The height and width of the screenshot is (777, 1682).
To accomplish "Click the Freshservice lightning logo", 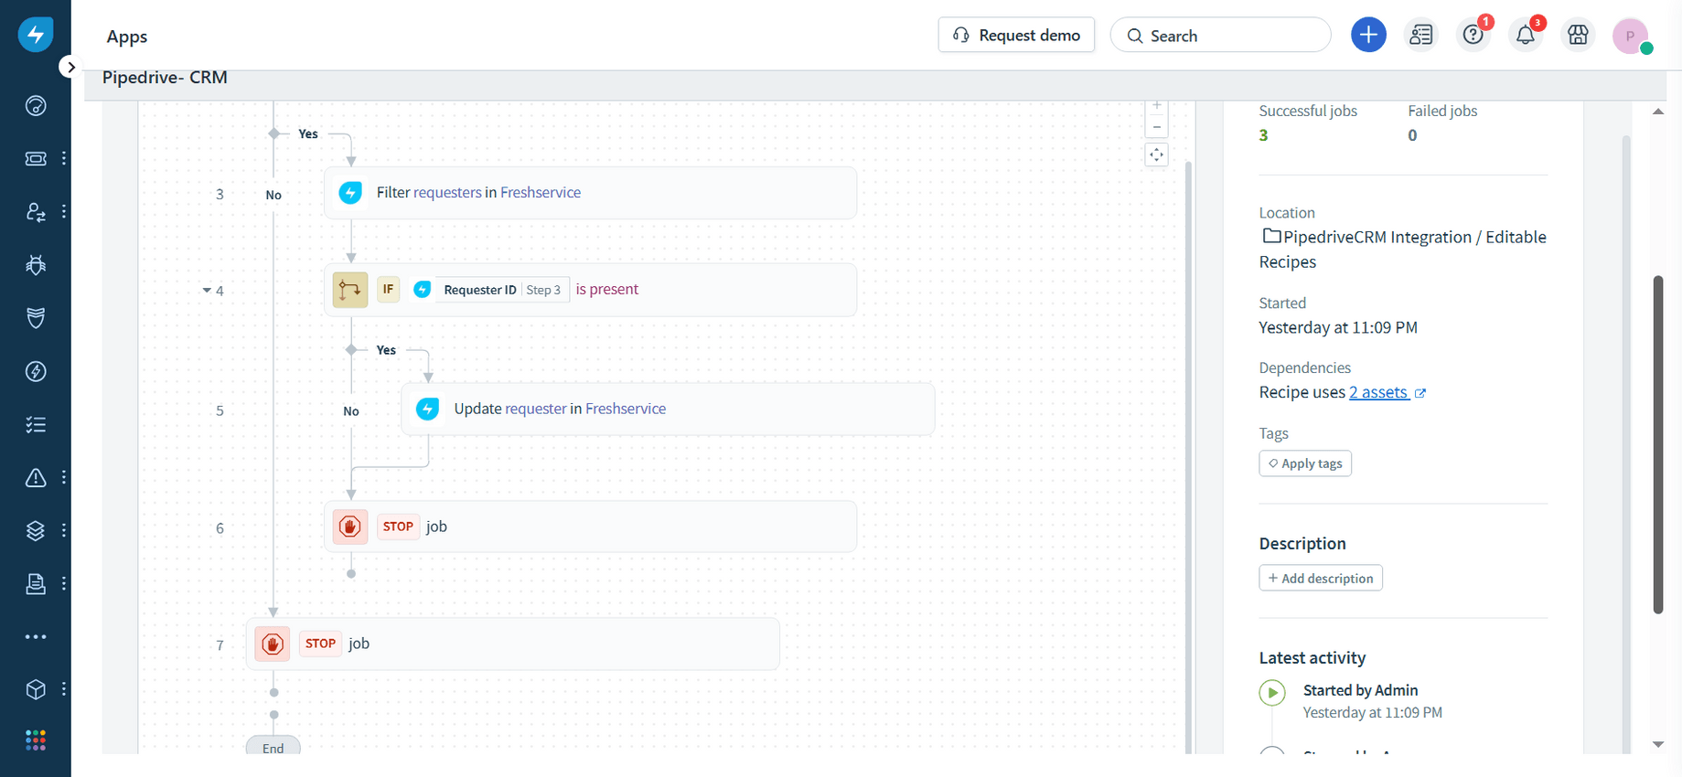I will 36,35.
